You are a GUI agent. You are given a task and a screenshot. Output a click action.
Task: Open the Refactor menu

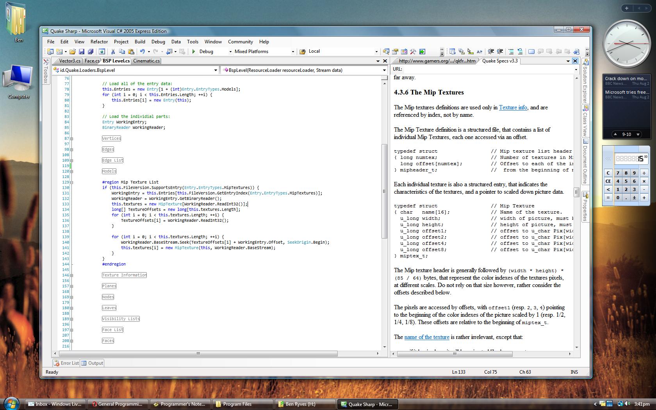[x=99, y=42]
